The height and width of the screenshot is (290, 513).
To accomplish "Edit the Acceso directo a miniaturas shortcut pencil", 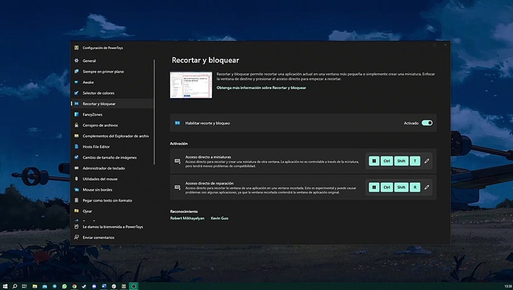I will click(x=427, y=161).
